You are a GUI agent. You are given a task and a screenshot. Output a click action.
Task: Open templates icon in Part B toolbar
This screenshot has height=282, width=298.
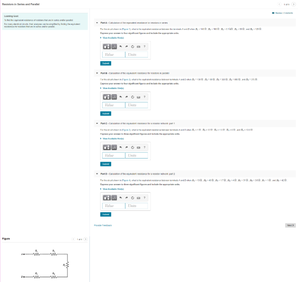pyautogui.click(x=107, y=97)
